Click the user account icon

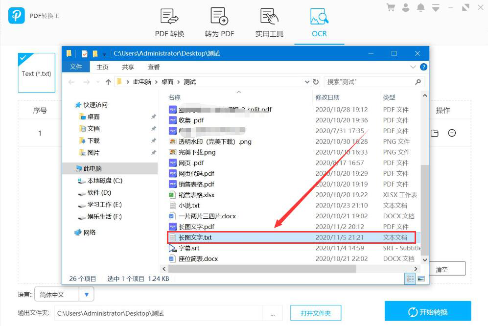coord(406,7)
